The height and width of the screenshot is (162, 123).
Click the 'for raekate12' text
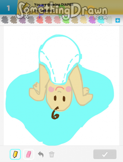(45, 11)
